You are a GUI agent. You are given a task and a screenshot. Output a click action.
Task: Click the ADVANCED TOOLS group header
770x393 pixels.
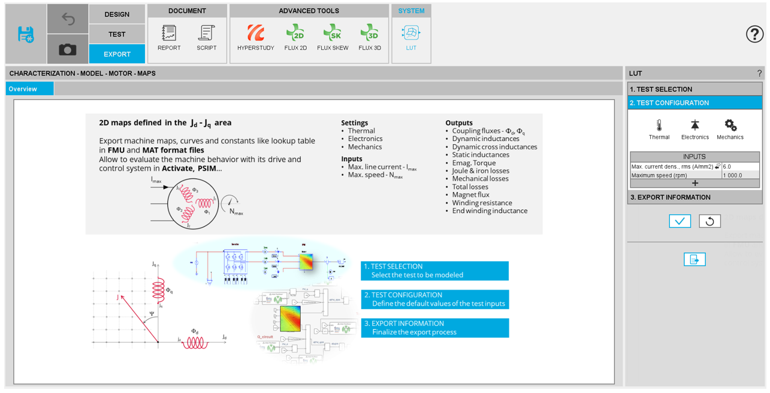309,11
